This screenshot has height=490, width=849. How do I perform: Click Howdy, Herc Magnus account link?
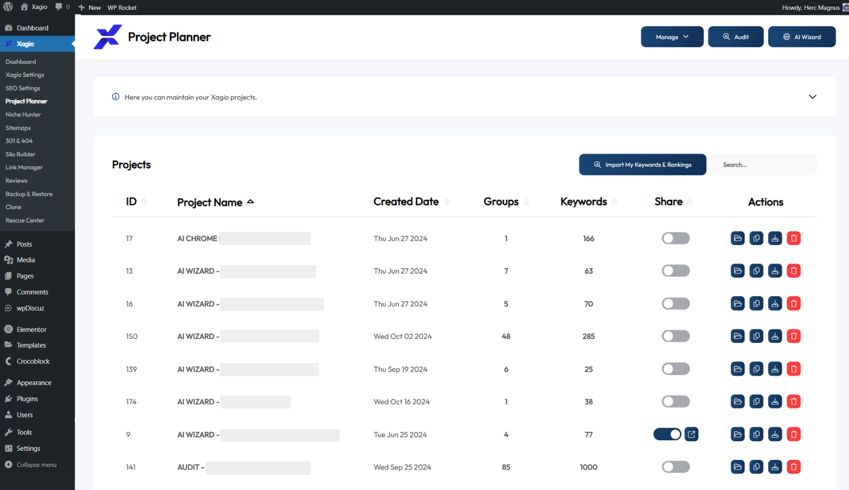814,7
